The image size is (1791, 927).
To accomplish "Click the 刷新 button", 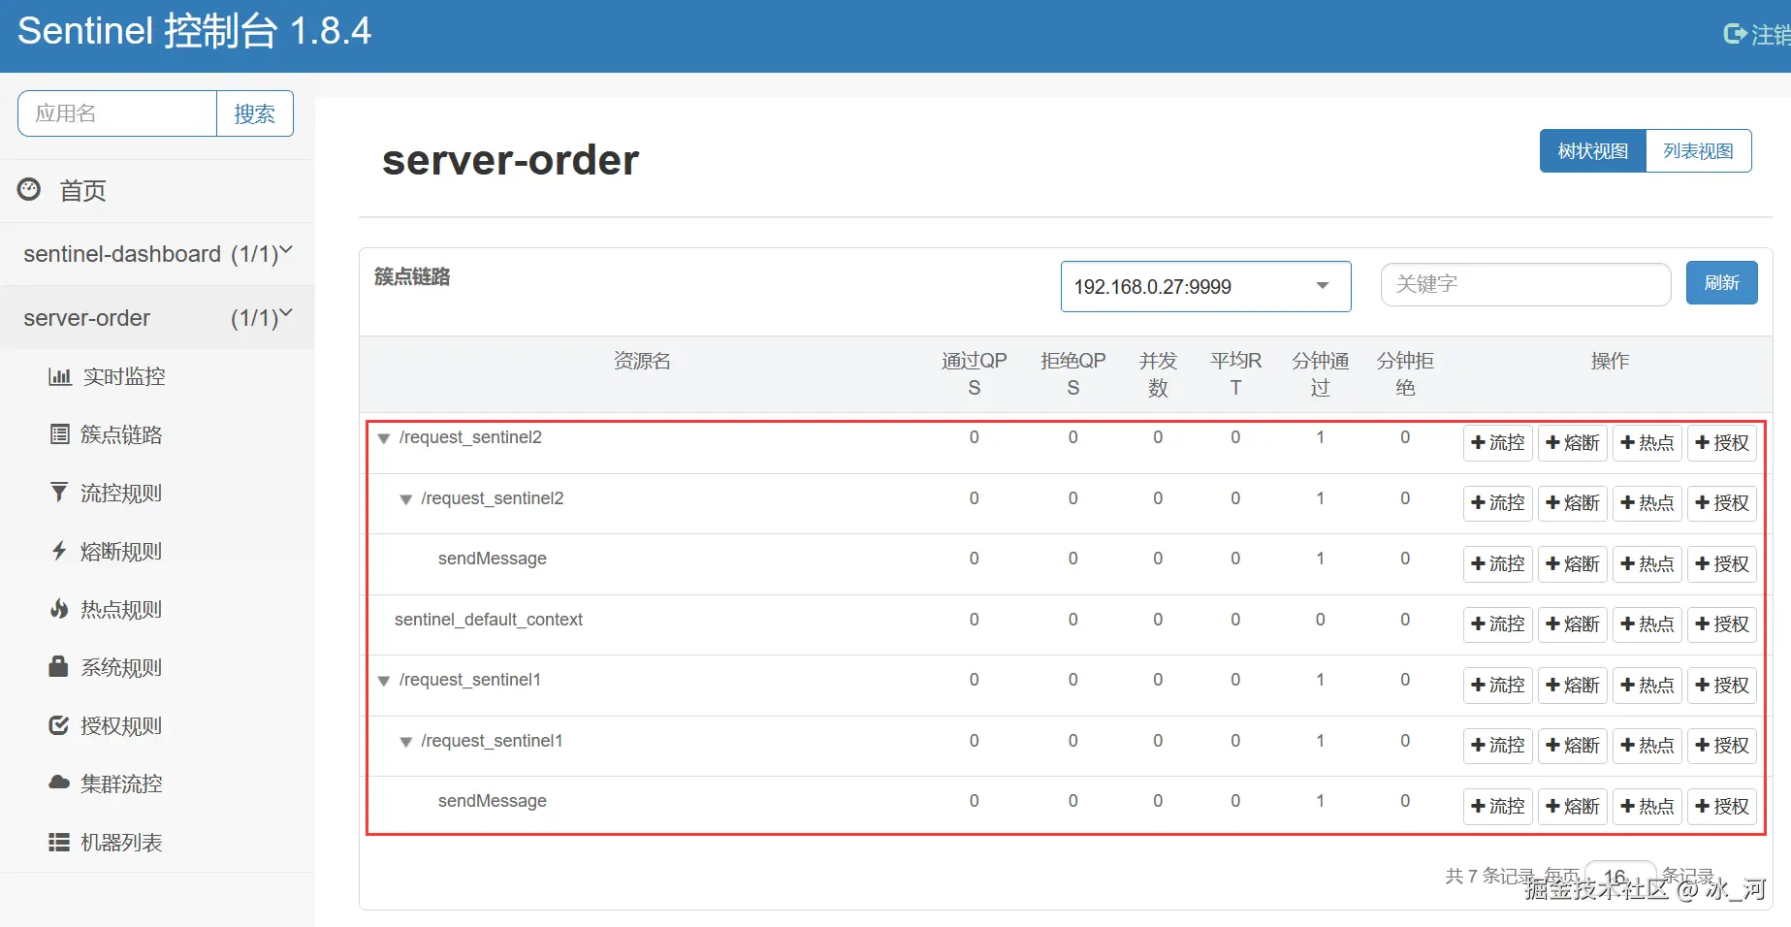I will [1721, 282].
